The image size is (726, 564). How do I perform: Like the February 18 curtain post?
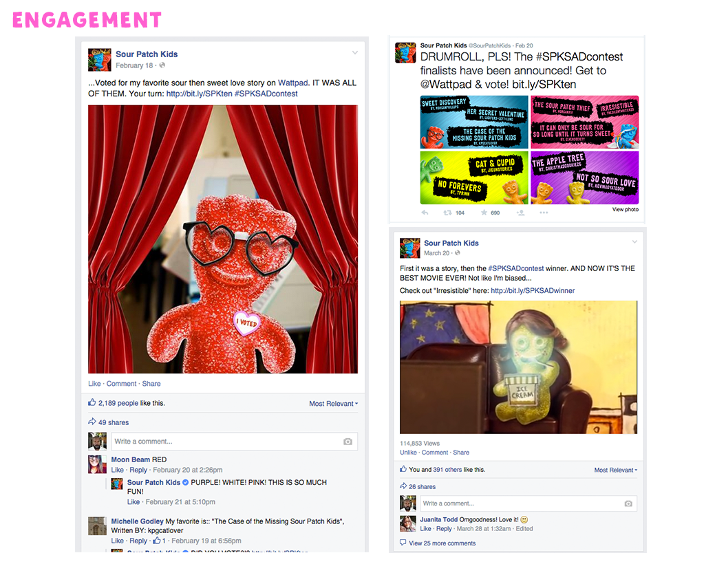click(x=94, y=384)
